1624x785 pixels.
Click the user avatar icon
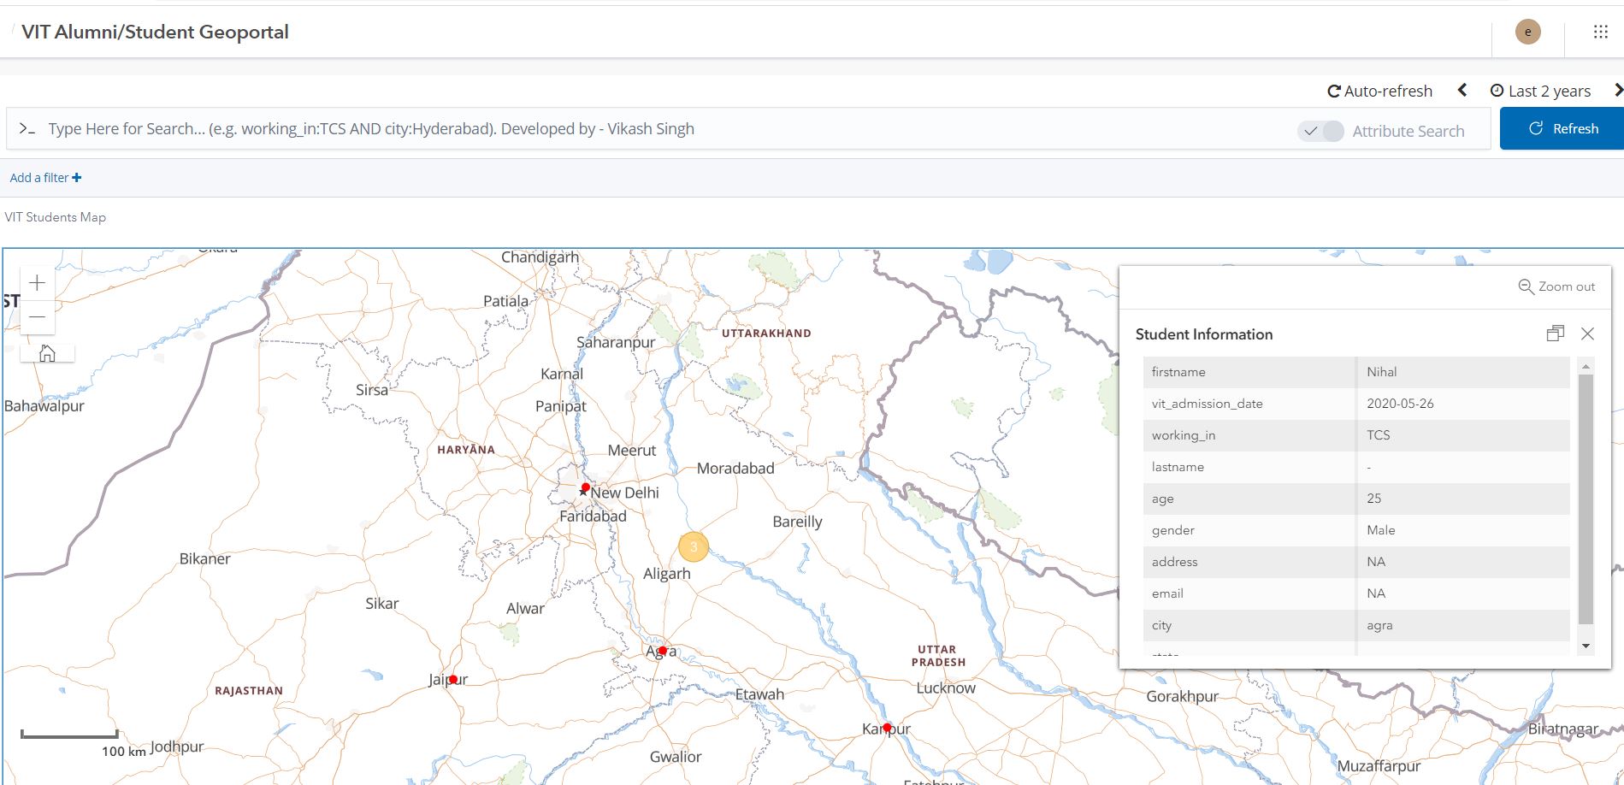point(1527,32)
